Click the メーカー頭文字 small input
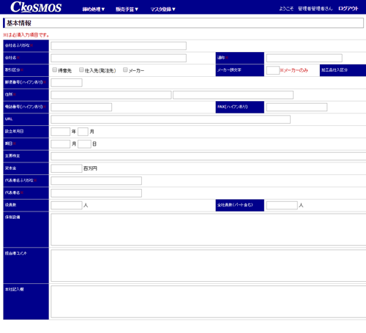The width and height of the screenshot is (366, 333). pos(273,70)
